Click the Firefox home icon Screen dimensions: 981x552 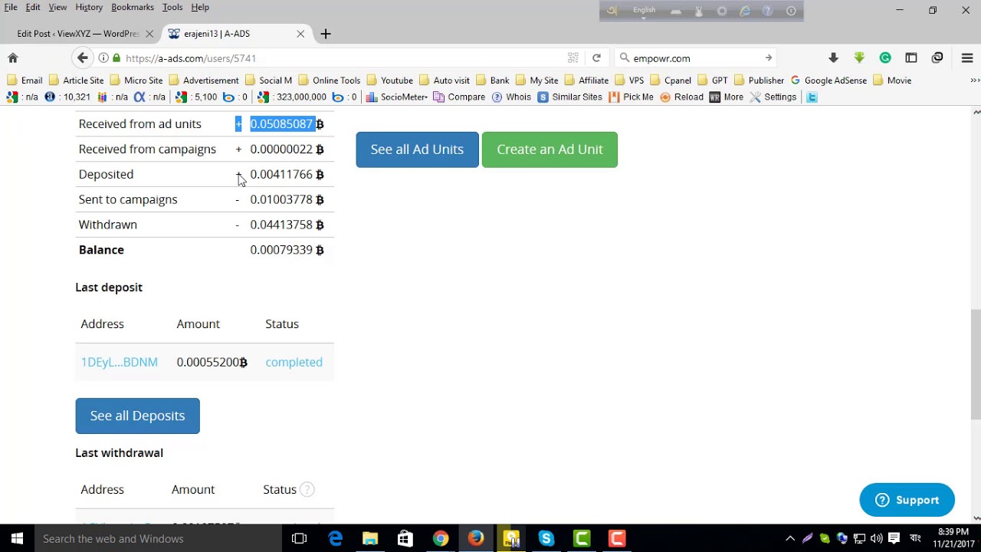[13, 58]
